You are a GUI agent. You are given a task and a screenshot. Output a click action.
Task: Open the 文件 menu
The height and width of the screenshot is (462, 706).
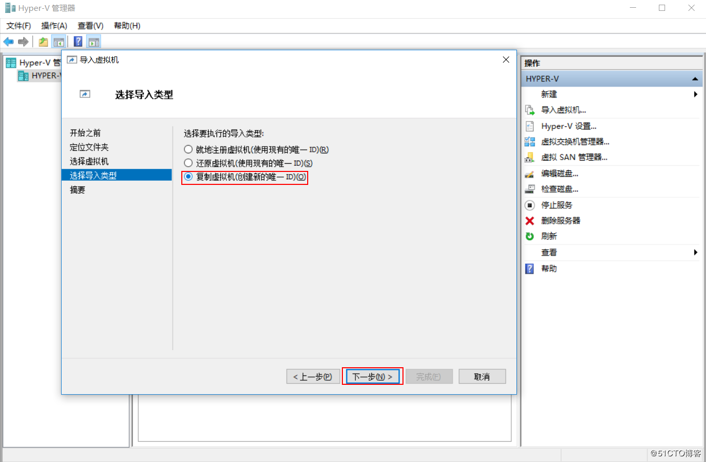click(x=18, y=25)
